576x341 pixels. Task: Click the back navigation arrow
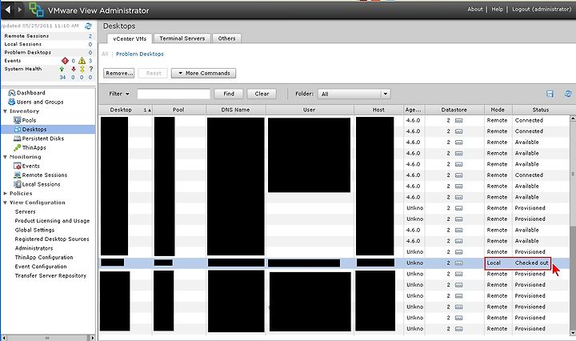tap(7, 10)
